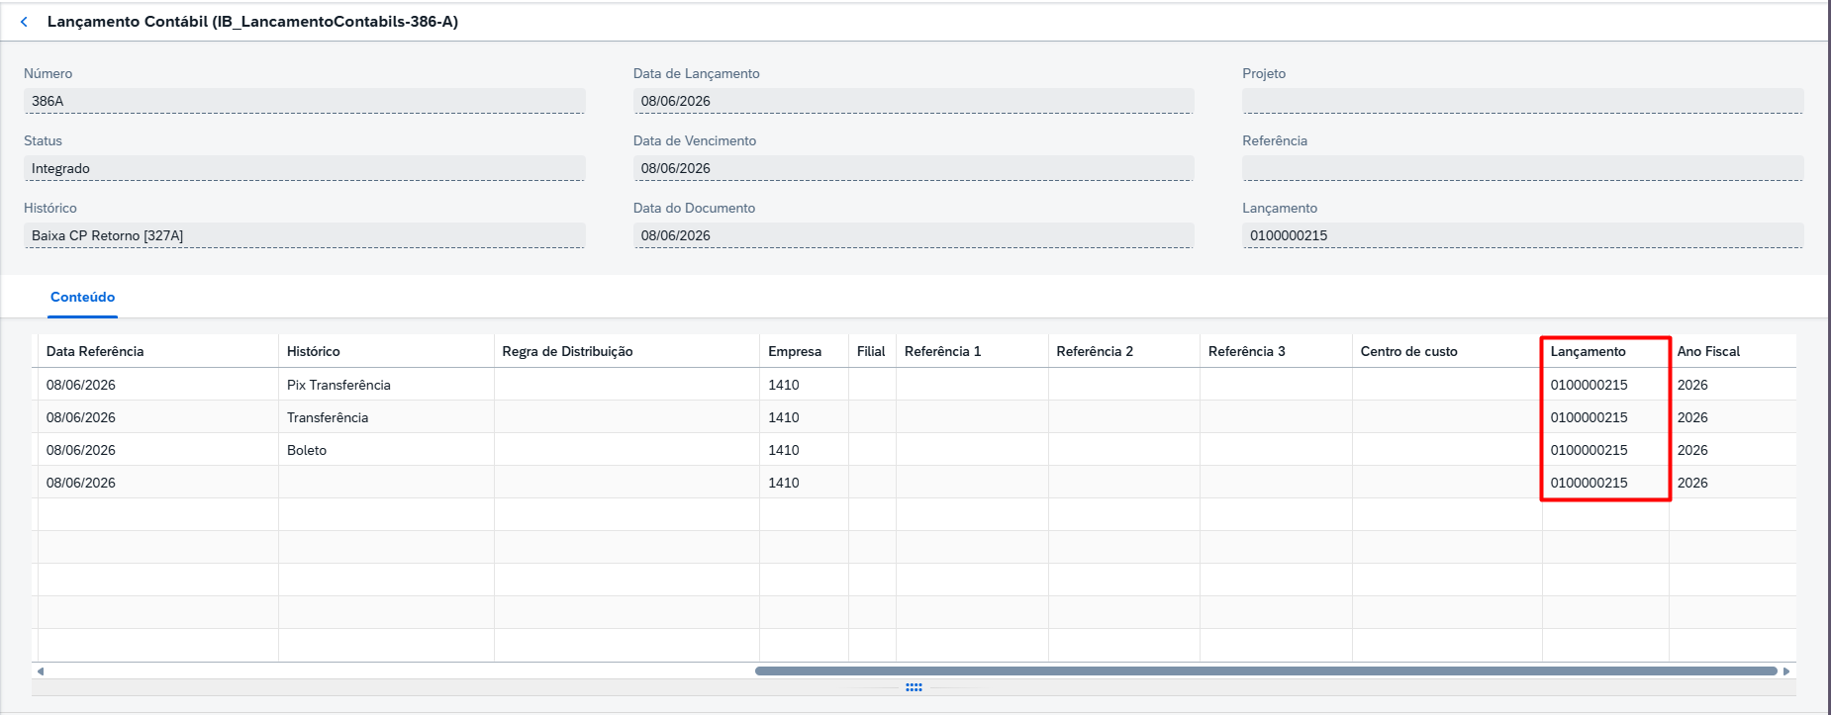Viewport: 1831px width, 715px height.
Task: Click the empty Projeto field
Action: (1523, 101)
